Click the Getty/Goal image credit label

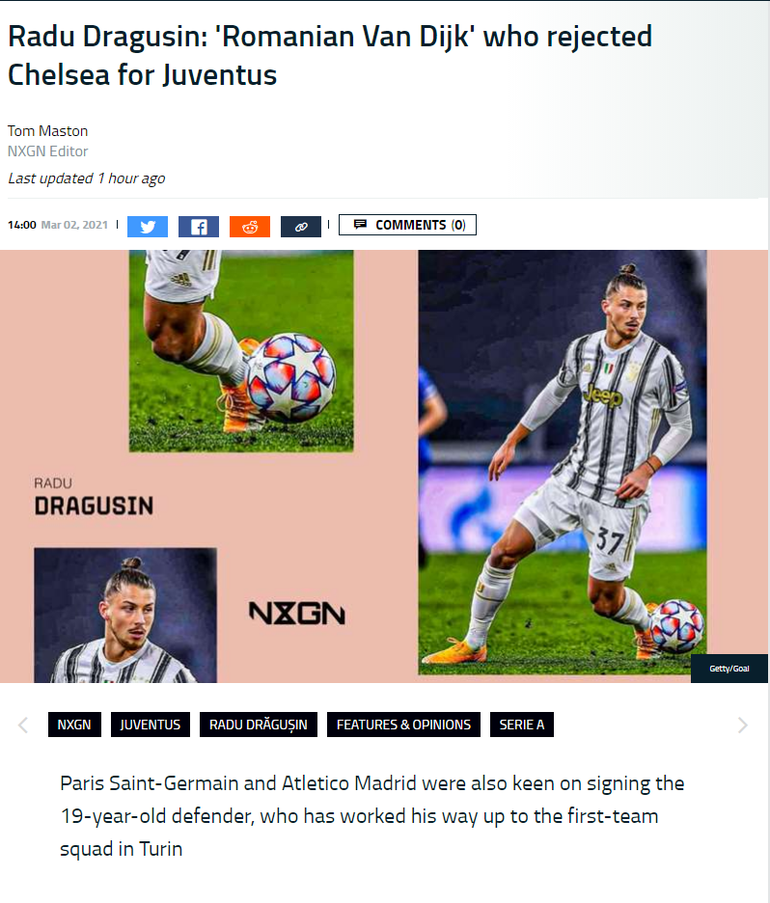coord(729,669)
